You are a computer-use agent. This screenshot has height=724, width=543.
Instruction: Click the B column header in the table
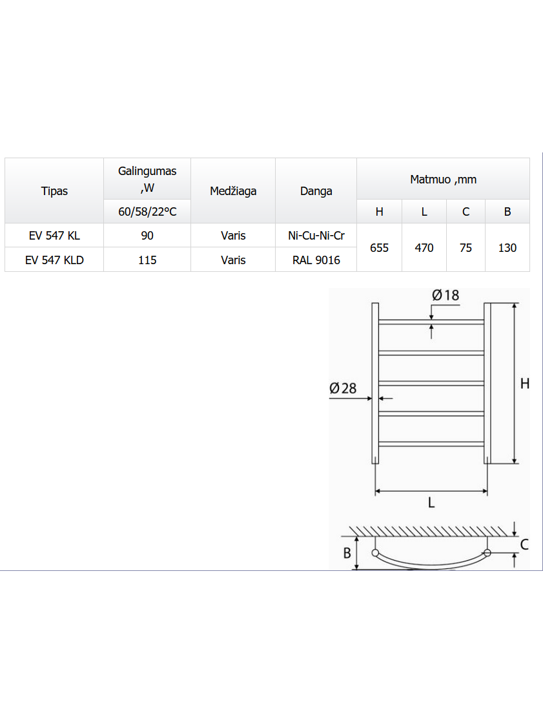point(507,211)
